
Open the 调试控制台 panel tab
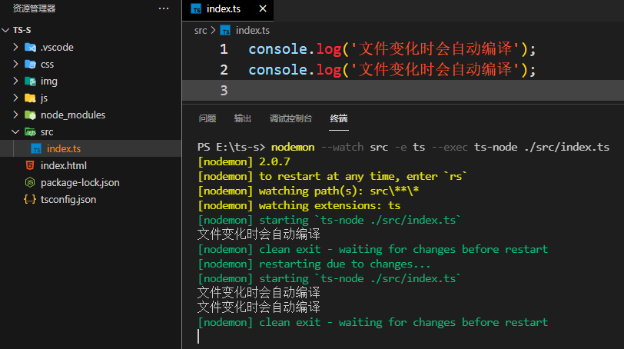tap(290, 118)
